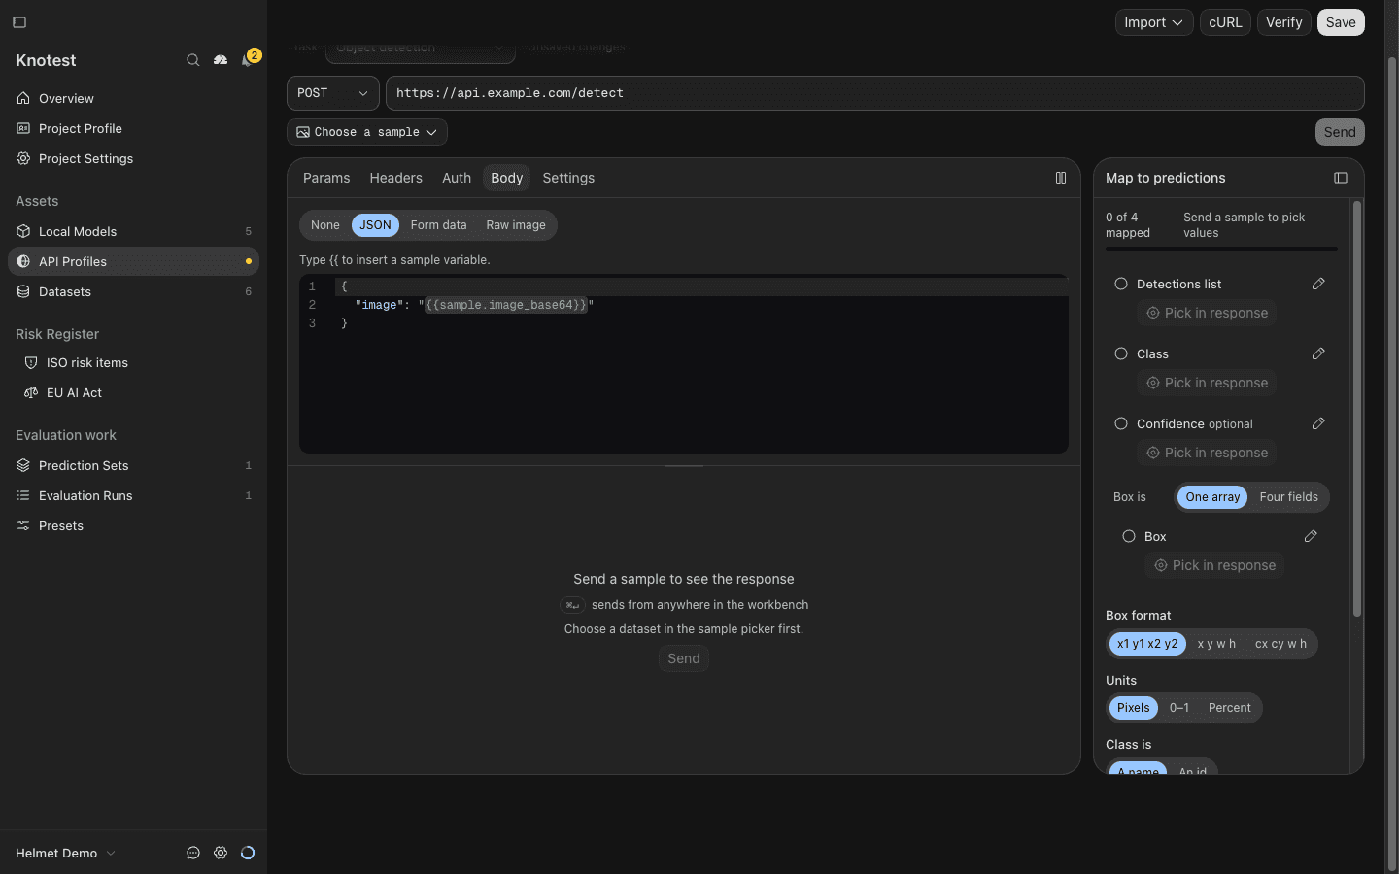This screenshot has height=874, width=1399.
Task: Open Evaluation Runs in sidebar
Action: point(133,495)
